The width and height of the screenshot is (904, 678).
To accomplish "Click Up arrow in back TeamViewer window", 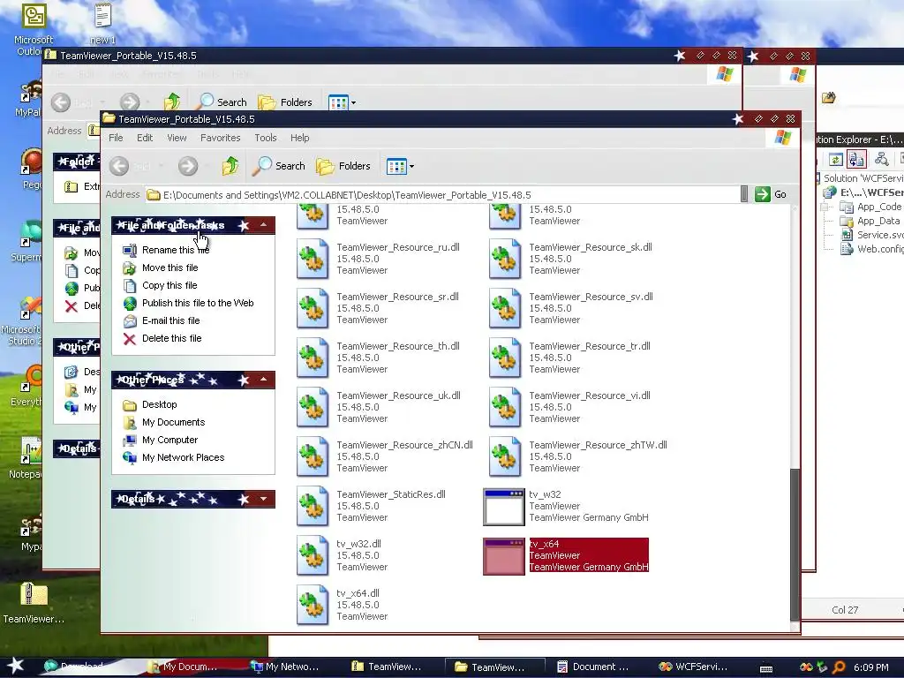I will pos(172,102).
